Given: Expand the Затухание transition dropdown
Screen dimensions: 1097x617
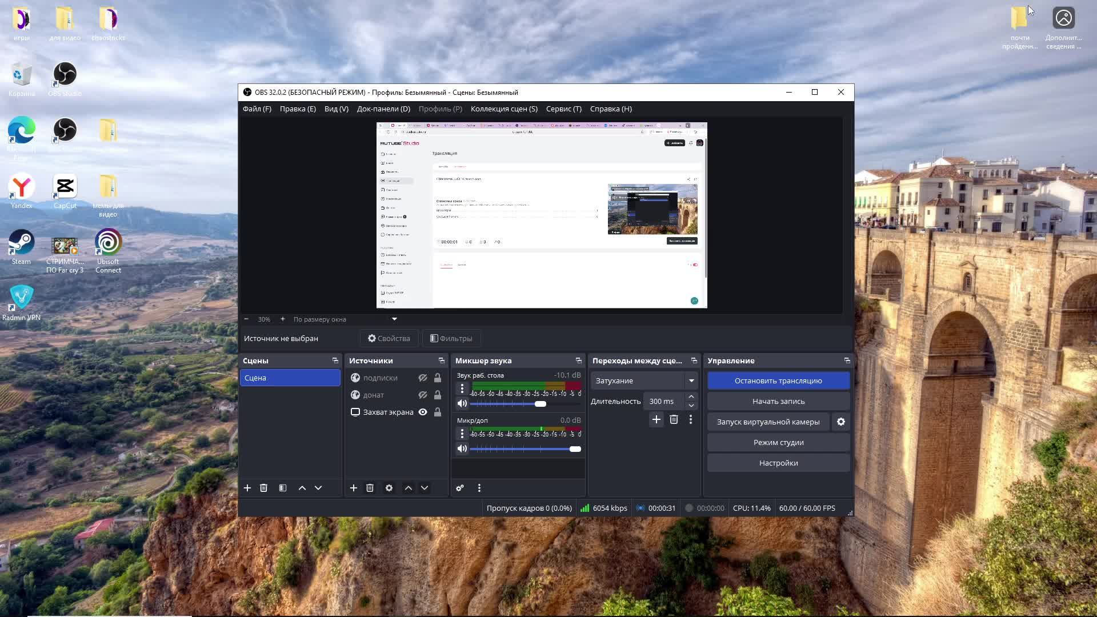Looking at the screenshot, I should 691,380.
